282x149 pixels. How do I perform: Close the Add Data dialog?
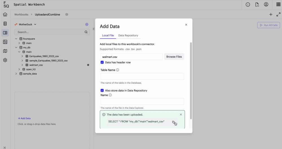(186, 25)
